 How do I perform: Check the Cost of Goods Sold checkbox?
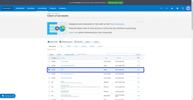coord(49,96)
